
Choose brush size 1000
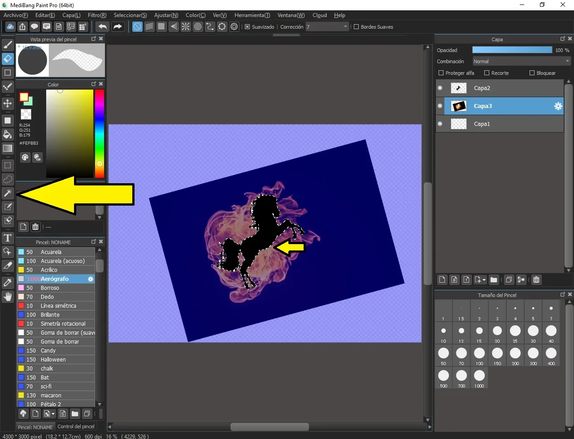(479, 378)
